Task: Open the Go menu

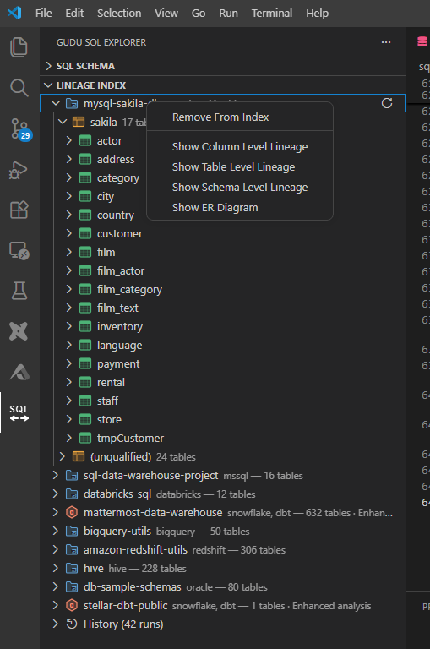Action: pos(199,14)
